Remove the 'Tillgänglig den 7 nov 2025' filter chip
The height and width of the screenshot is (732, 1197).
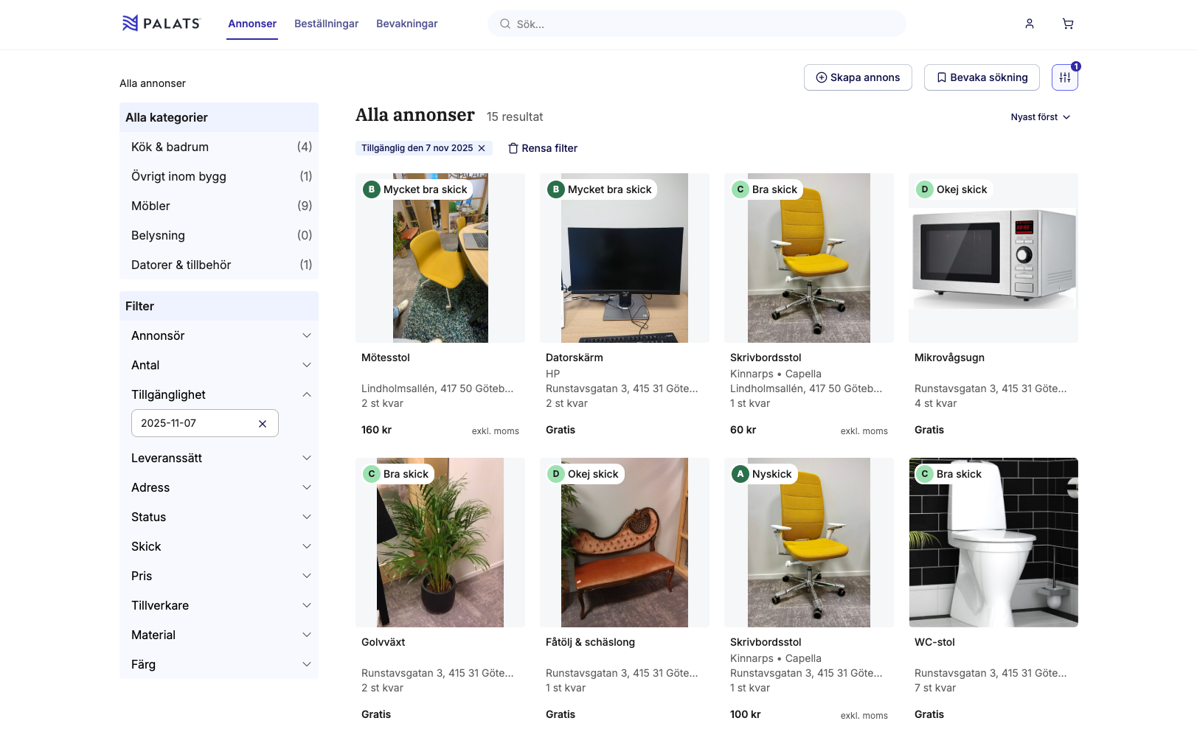coord(482,148)
